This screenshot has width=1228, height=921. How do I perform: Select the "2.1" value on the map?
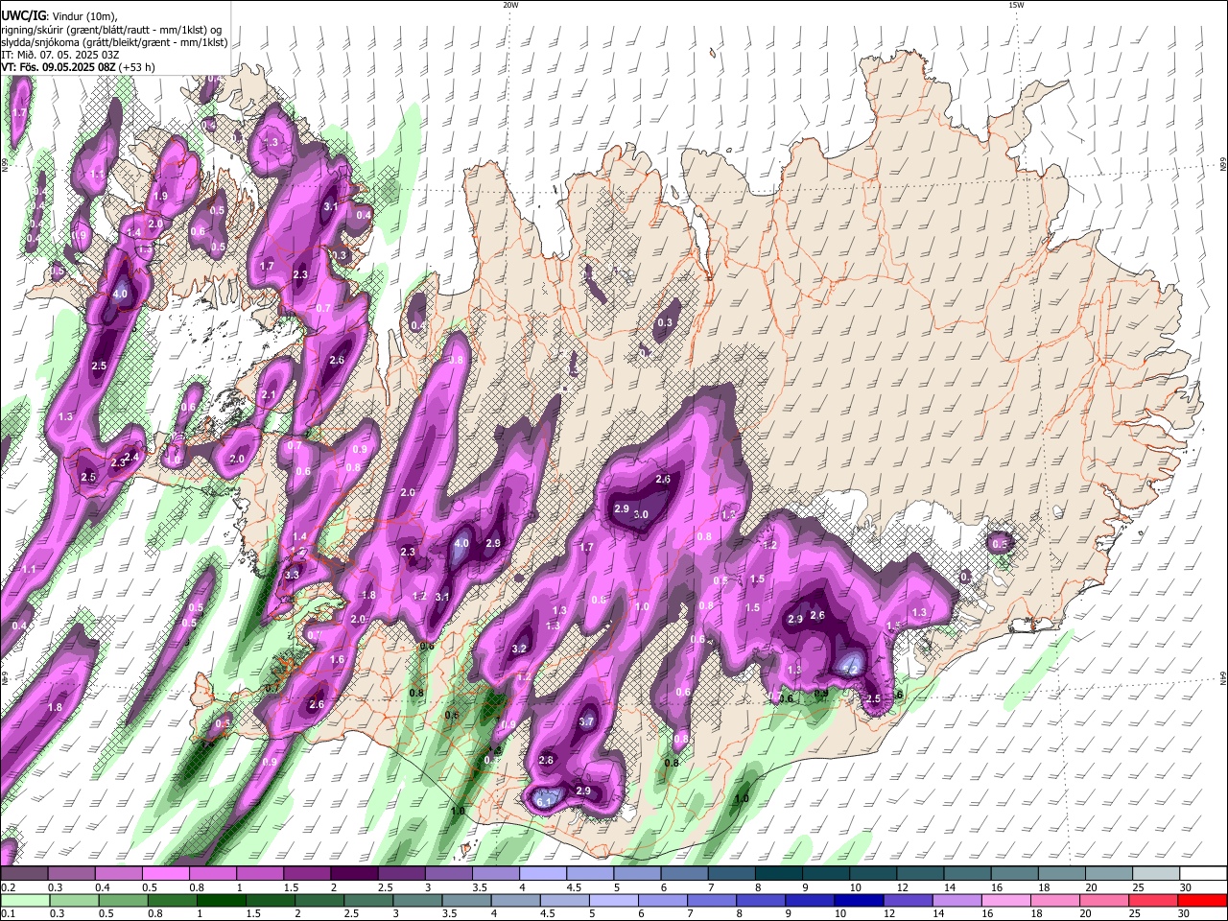pyautogui.click(x=268, y=394)
